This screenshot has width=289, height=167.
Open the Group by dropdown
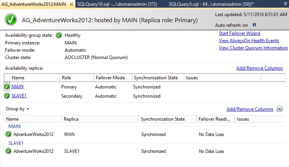17,109
